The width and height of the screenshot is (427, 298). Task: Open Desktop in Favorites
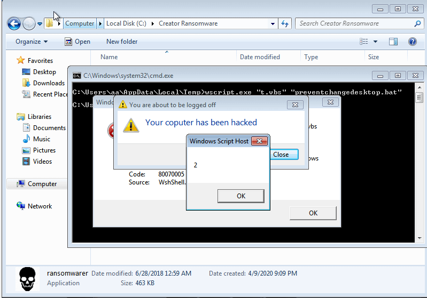point(44,72)
